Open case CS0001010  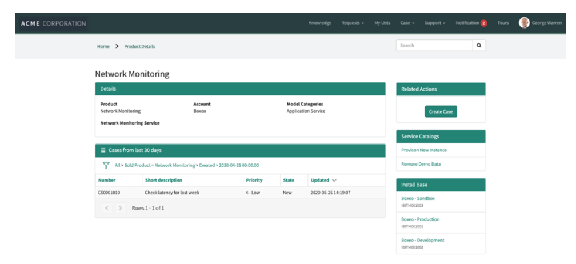[109, 193]
